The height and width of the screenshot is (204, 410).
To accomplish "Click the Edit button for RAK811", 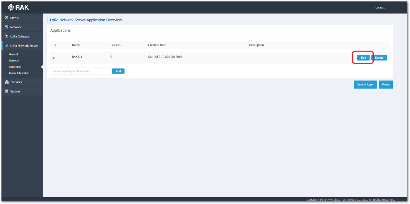I will (x=363, y=57).
